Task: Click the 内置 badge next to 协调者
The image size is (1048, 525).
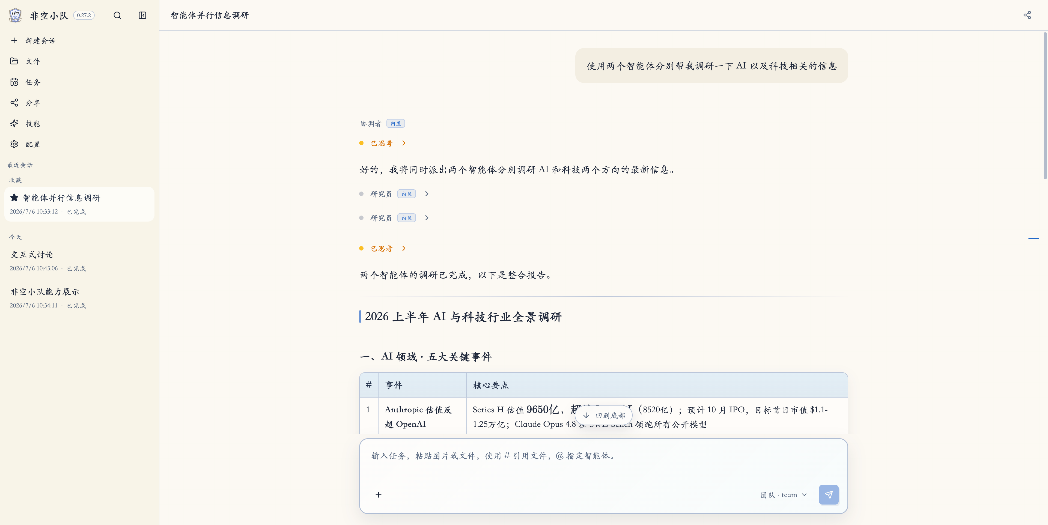Action: 395,124
